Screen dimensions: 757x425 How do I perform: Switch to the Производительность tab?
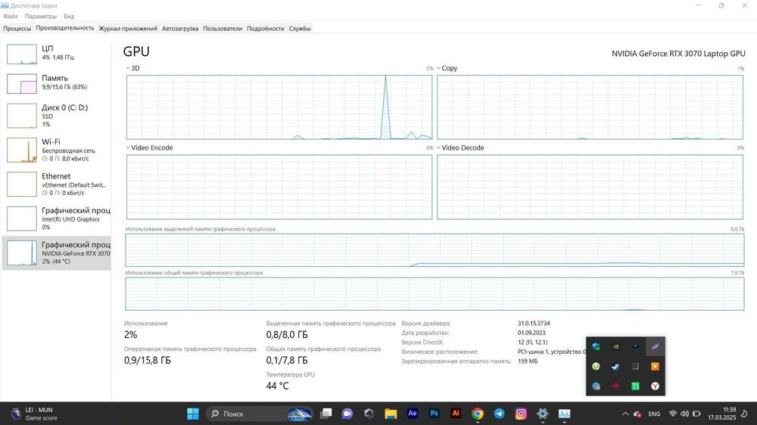(65, 28)
